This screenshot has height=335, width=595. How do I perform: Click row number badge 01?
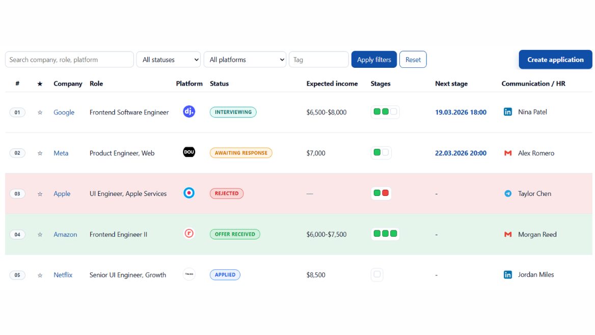(x=17, y=112)
